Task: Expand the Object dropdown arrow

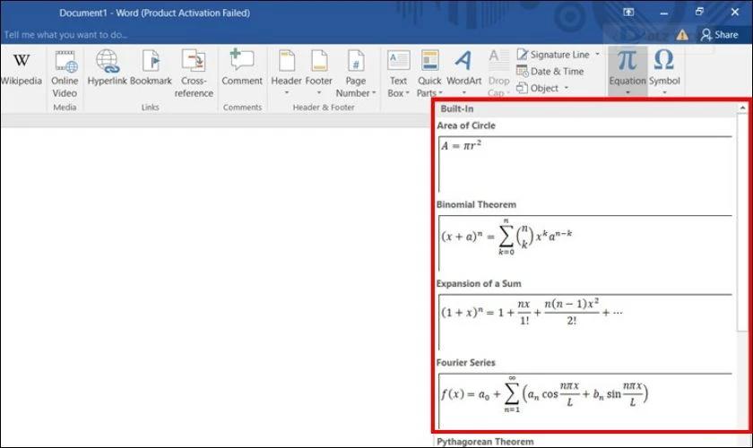Action: point(567,89)
